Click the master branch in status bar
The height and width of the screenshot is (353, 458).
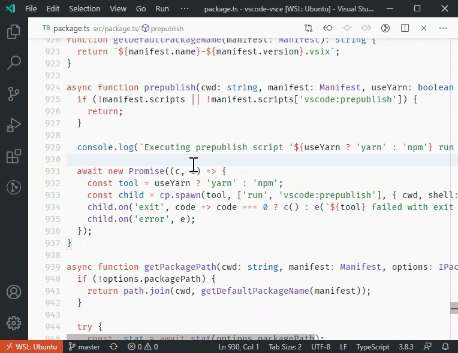[x=84, y=346]
